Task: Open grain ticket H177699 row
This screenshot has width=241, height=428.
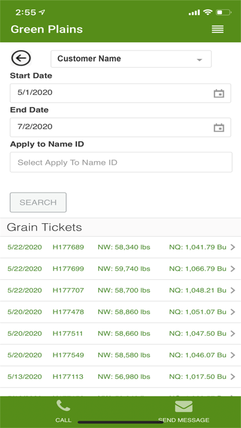Action: (x=120, y=269)
